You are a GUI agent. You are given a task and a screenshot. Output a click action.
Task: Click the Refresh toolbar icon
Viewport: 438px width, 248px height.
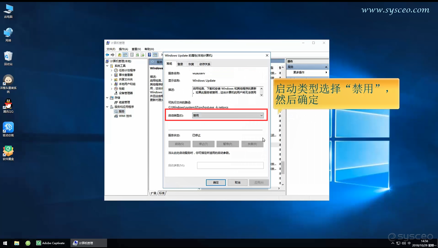137,55
